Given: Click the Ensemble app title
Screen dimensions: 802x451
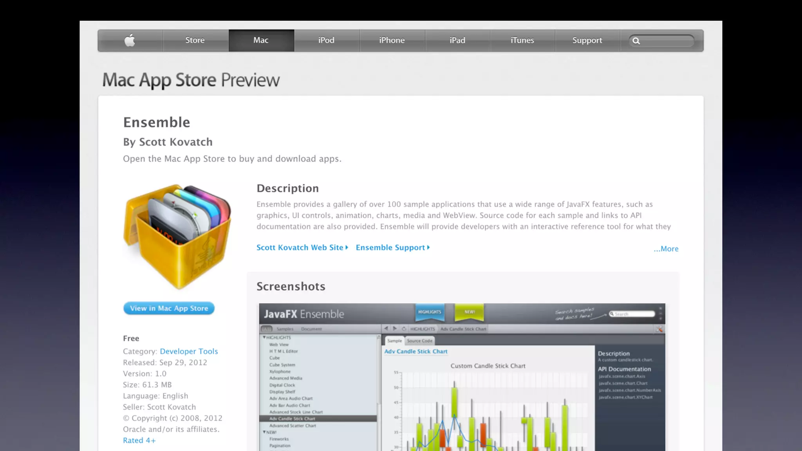Looking at the screenshot, I should coord(157,122).
